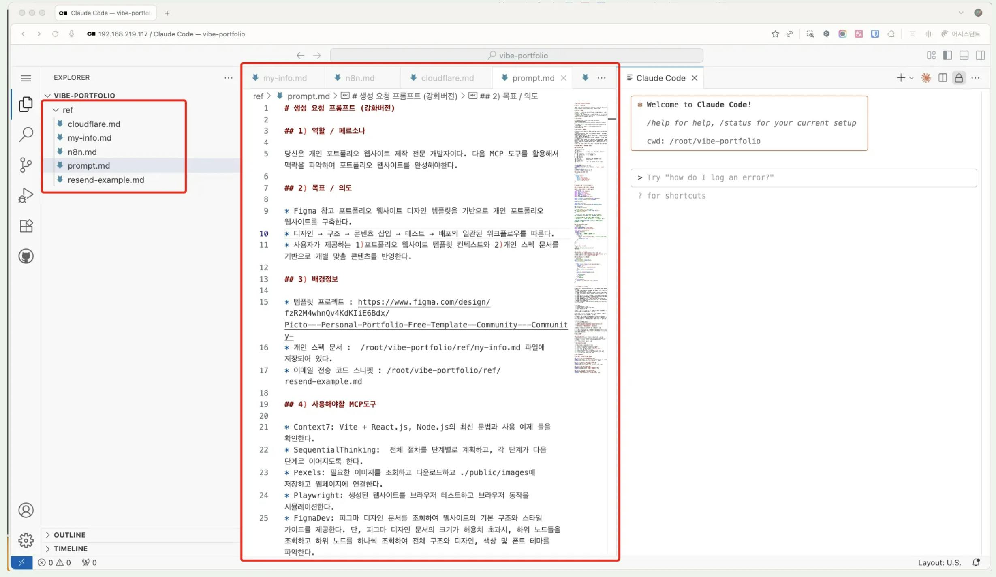Open the Source Control view
The height and width of the screenshot is (577, 996).
point(26,165)
